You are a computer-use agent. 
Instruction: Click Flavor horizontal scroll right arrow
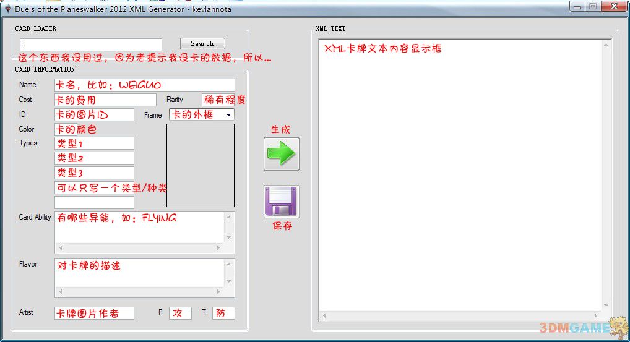[218, 292]
